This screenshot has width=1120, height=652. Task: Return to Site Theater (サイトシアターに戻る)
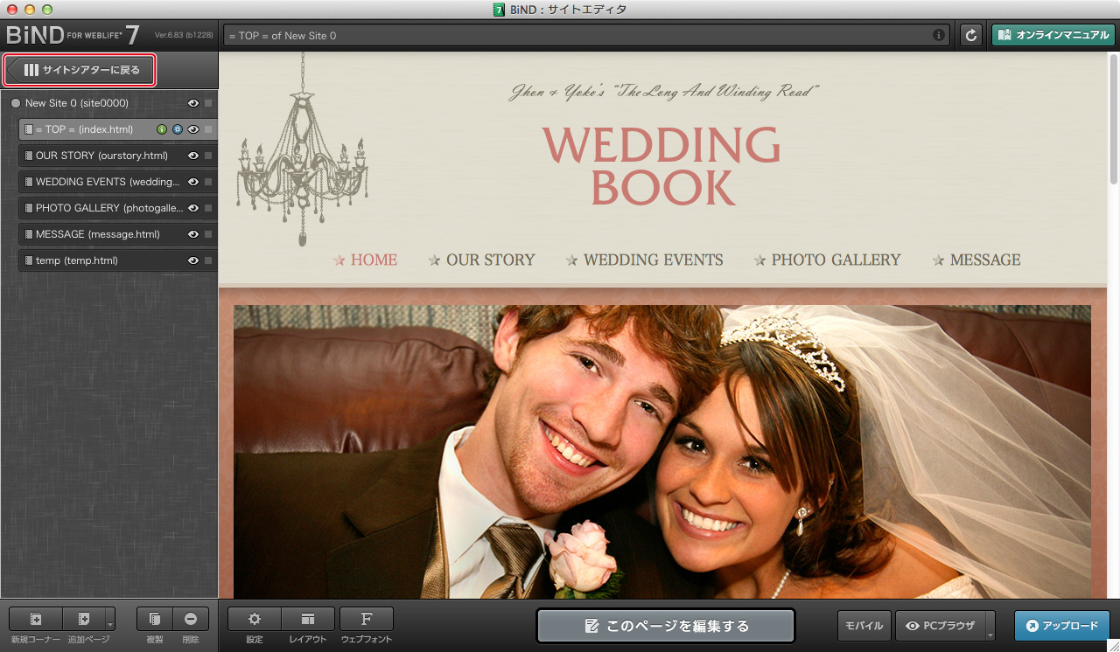(x=80, y=70)
